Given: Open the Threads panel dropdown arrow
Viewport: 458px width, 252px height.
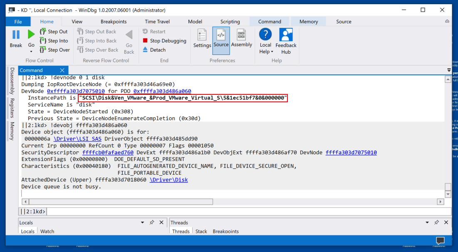Looking at the screenshot, I should tap(427, 222).
